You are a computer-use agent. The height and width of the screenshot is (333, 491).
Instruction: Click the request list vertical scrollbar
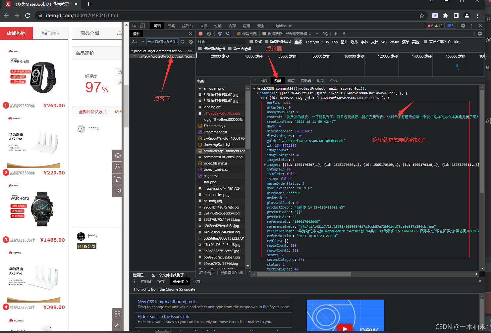(x=247, y=119)
